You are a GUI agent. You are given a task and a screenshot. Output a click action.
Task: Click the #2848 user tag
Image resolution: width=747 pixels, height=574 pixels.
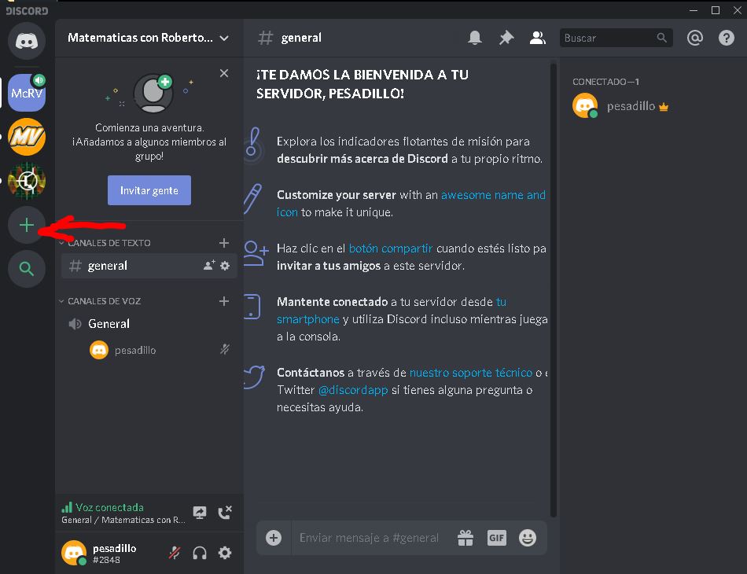(x=106, y=560)
